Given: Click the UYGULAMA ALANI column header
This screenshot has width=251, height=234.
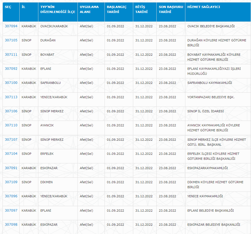Looking at the screenshot, I should click(91, 12).
